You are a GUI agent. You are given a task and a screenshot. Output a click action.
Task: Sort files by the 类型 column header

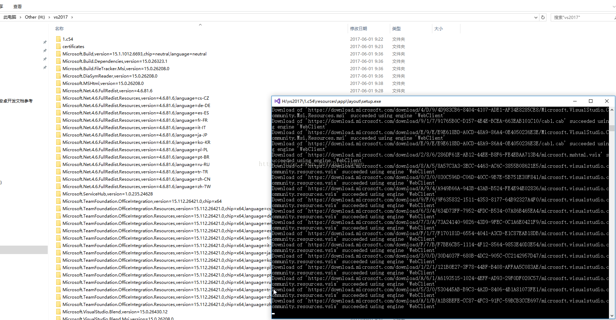pyautogui.click(x=397, y=28)
